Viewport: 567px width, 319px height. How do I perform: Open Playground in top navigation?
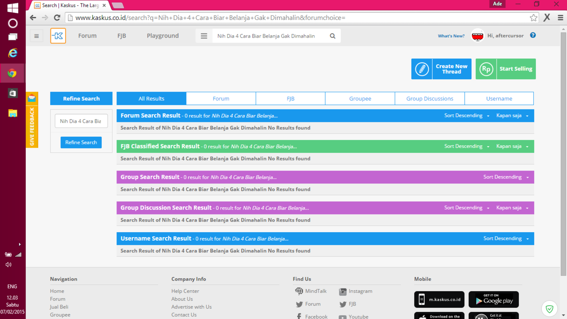pyautogui.click(x=163, y=36)
